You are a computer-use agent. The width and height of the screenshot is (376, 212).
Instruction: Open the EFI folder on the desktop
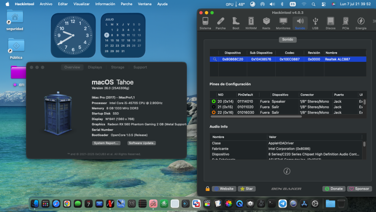18,76
